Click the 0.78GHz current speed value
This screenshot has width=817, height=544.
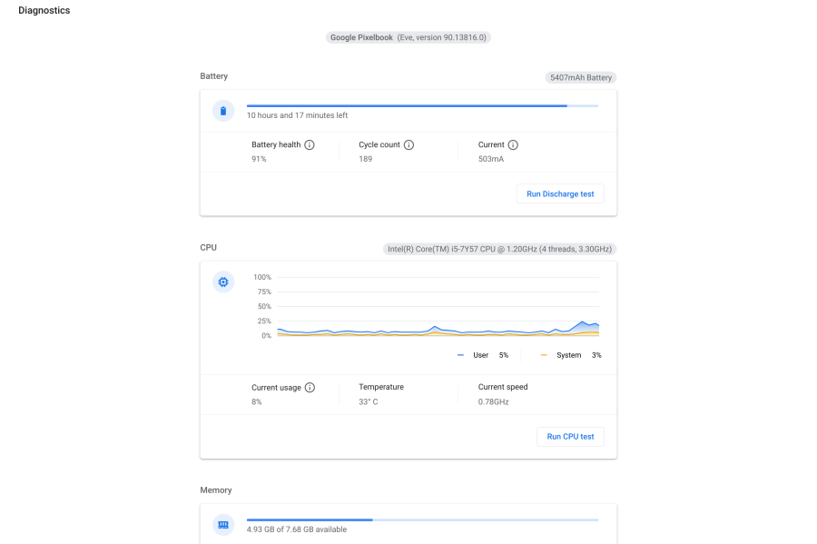(x=494, y=401)
